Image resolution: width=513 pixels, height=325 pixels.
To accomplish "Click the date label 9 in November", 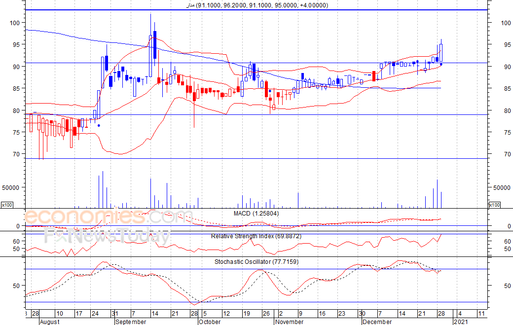I will click(301, 314).
